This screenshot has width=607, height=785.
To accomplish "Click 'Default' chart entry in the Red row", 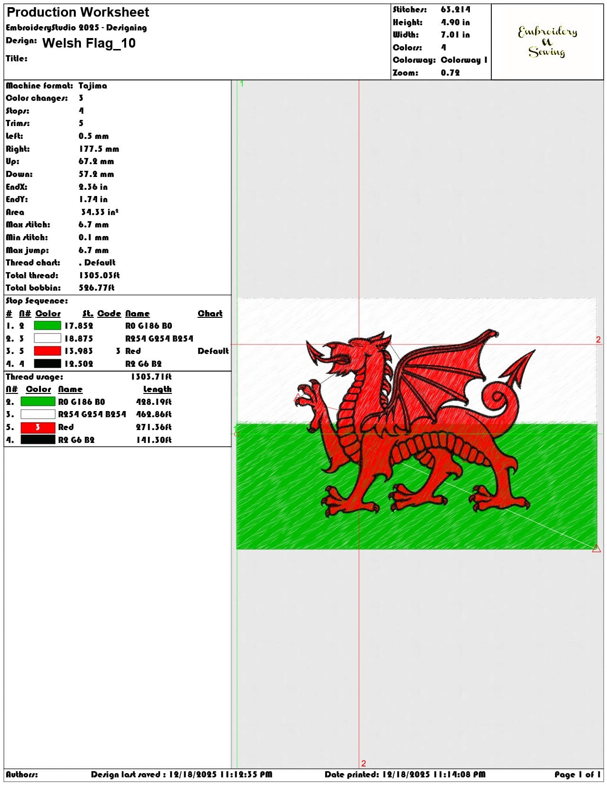I will pyautogui.click(x=213, y=351).
